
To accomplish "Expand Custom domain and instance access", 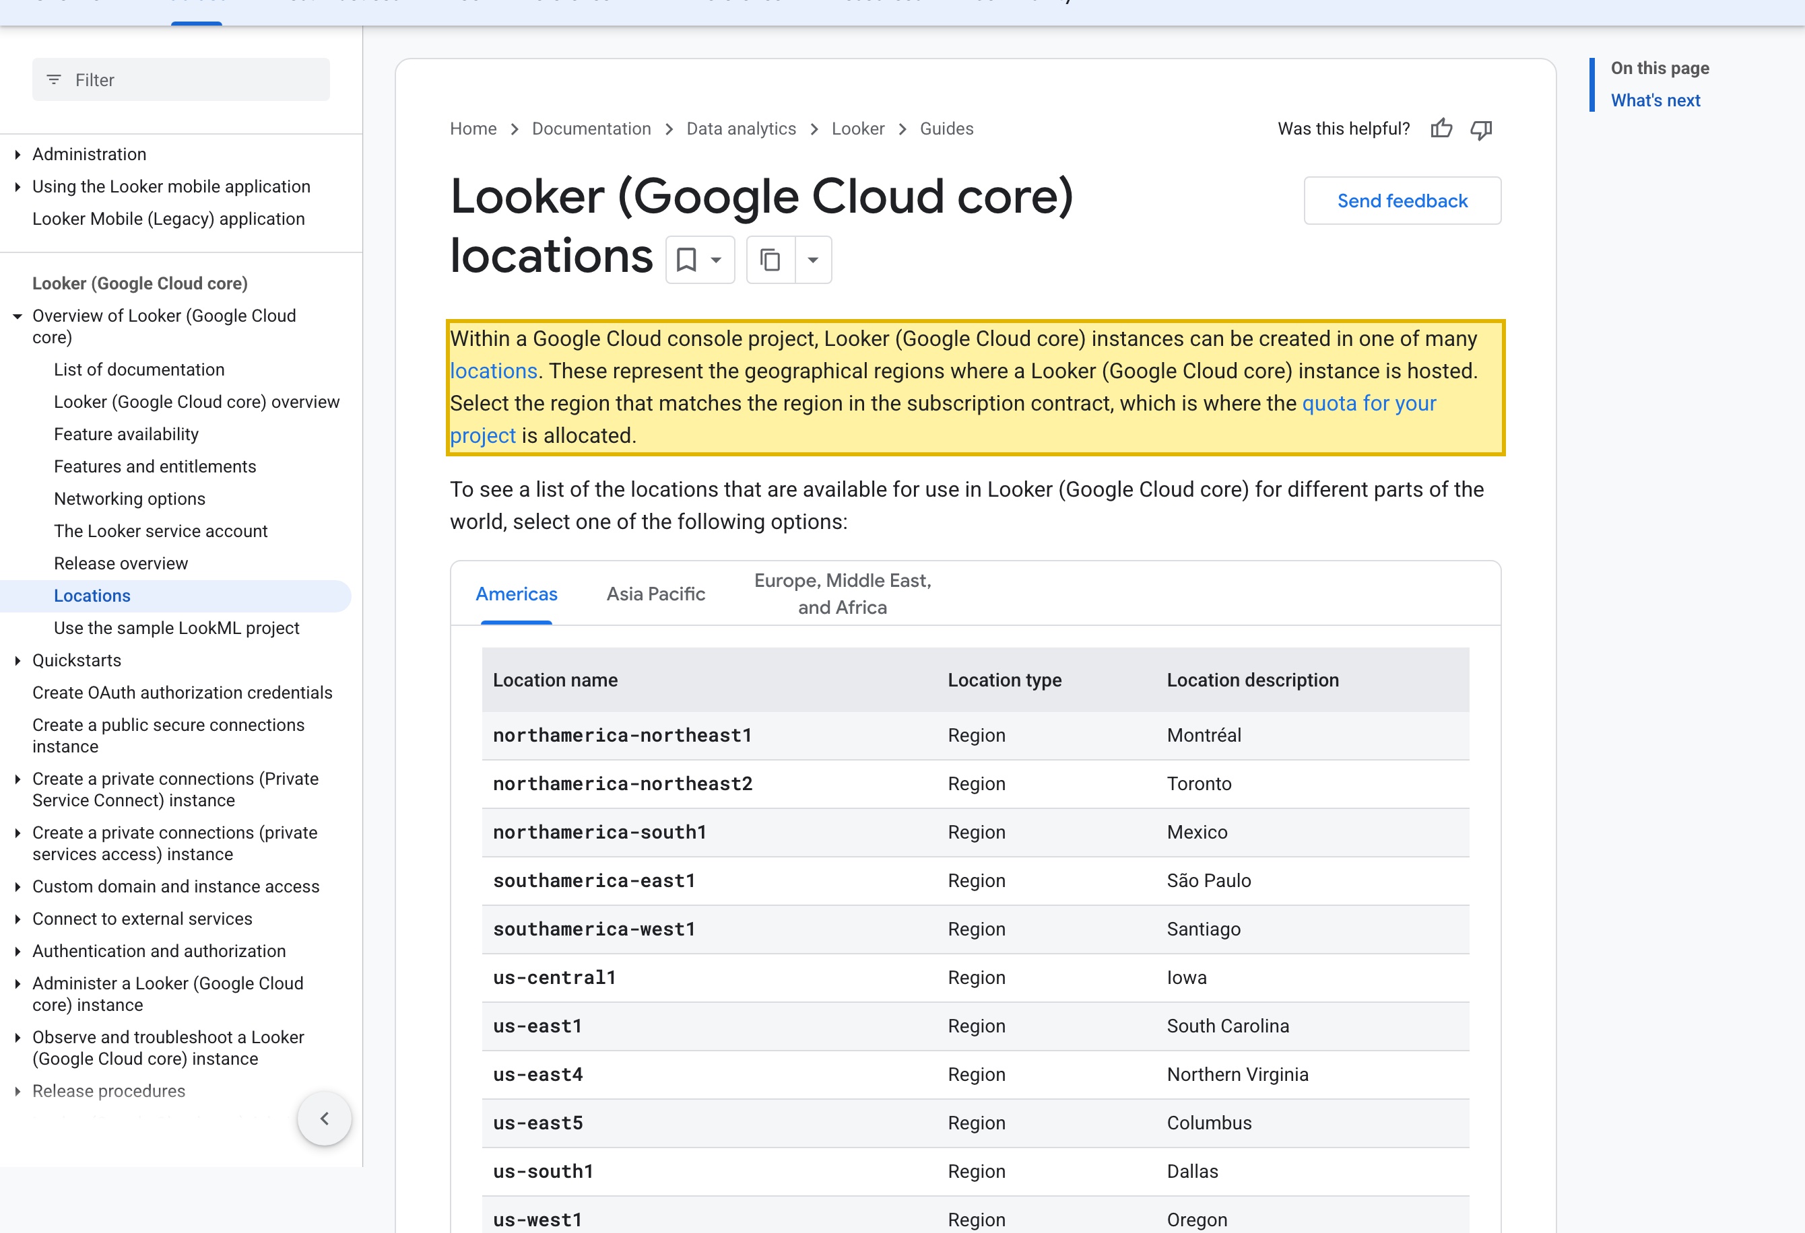I will click(18, 886).
